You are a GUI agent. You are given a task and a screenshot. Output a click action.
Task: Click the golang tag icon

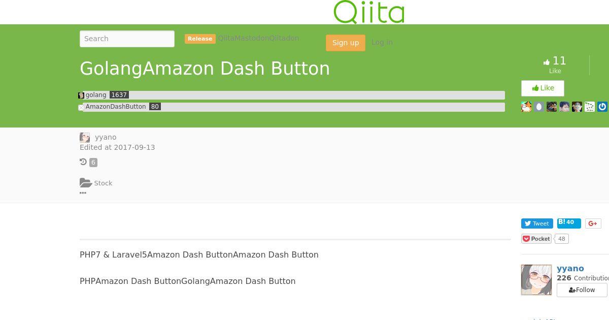click(x=81, y=95)
